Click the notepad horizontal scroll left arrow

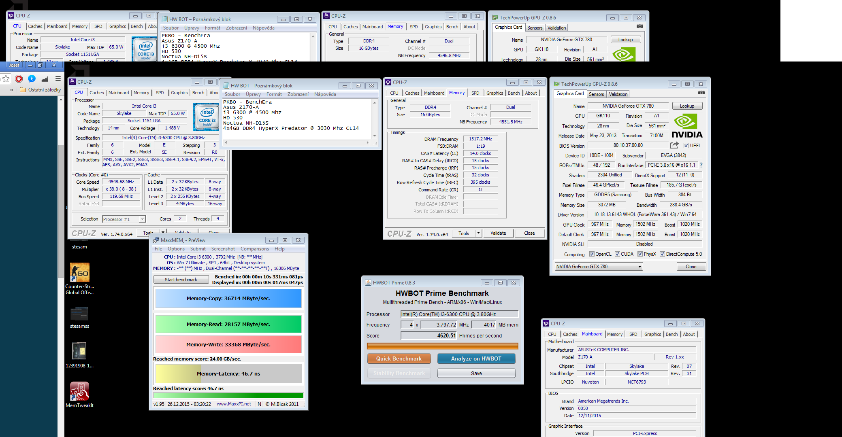tap(226, 142)
